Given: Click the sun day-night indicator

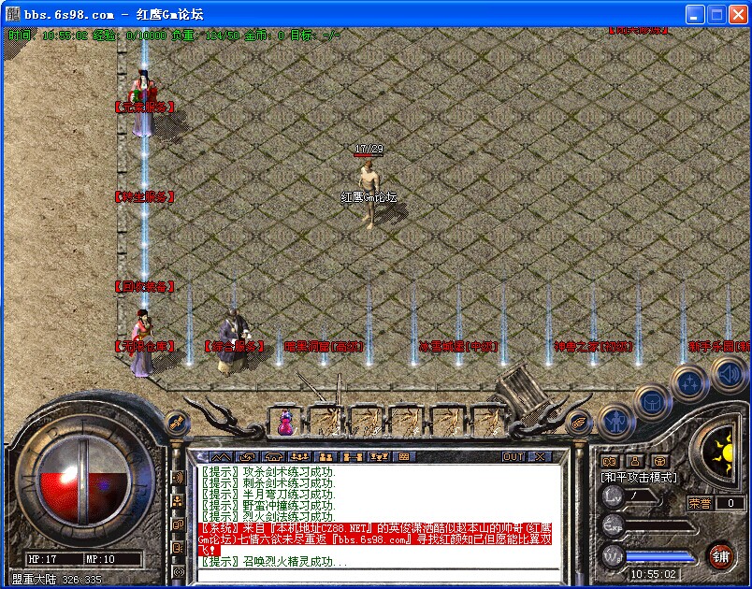Looking at the screenshot, I should point(721,453).
